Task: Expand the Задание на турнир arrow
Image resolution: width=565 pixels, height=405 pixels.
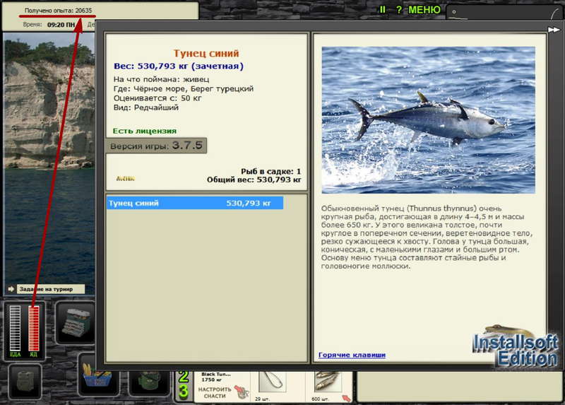Action: tap(11, 289)
